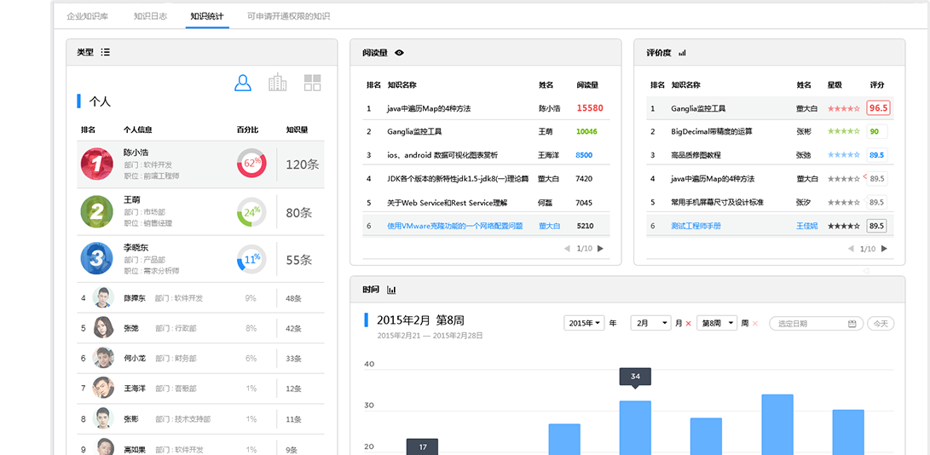Click 张弛's avatar in the ranking list

pos(104,328)
